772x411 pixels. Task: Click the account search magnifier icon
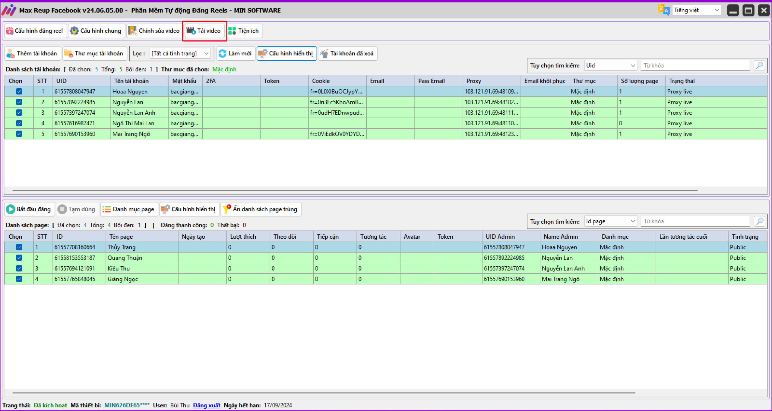759,65
